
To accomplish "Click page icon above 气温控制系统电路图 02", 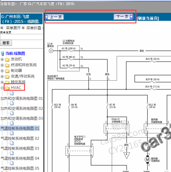I will coord(12,133).
